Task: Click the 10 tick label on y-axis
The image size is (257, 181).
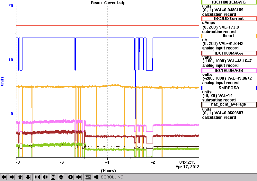Action: [11, 60]
